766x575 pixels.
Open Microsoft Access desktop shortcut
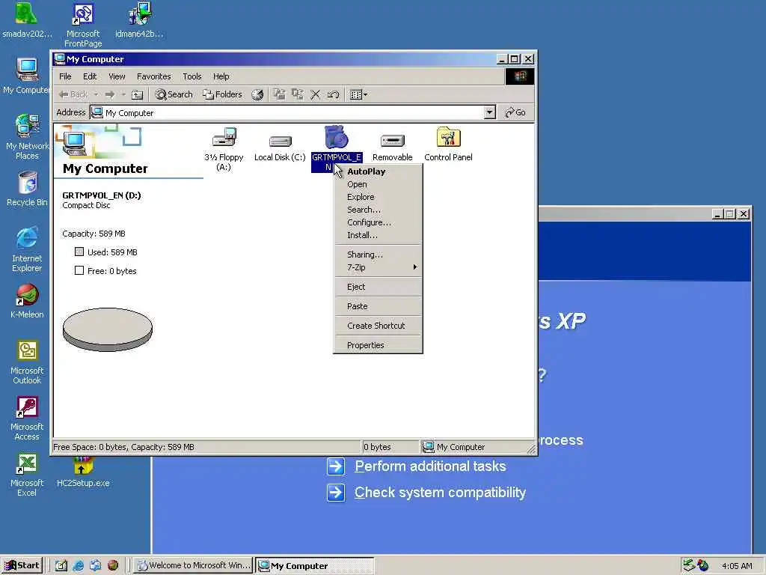(x=27, y=407)
